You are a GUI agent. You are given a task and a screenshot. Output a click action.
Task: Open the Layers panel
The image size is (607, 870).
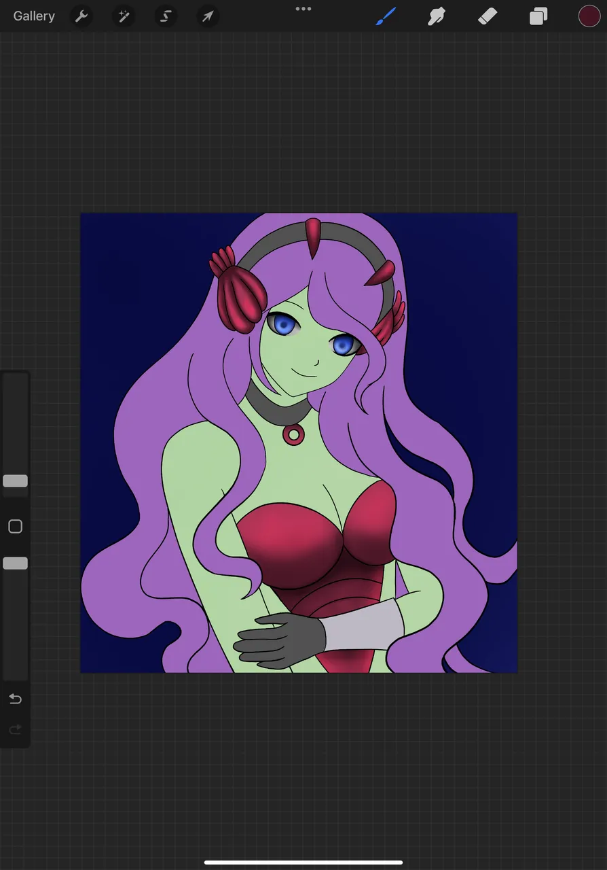click(x=538, y=16)
